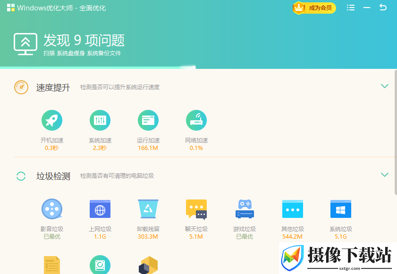Click the 成为会员 membership button

tap(314, 8)
